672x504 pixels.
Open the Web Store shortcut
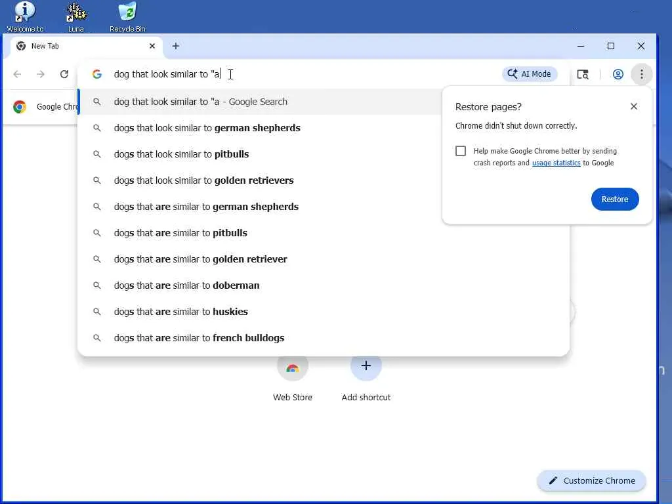[293, 369]
